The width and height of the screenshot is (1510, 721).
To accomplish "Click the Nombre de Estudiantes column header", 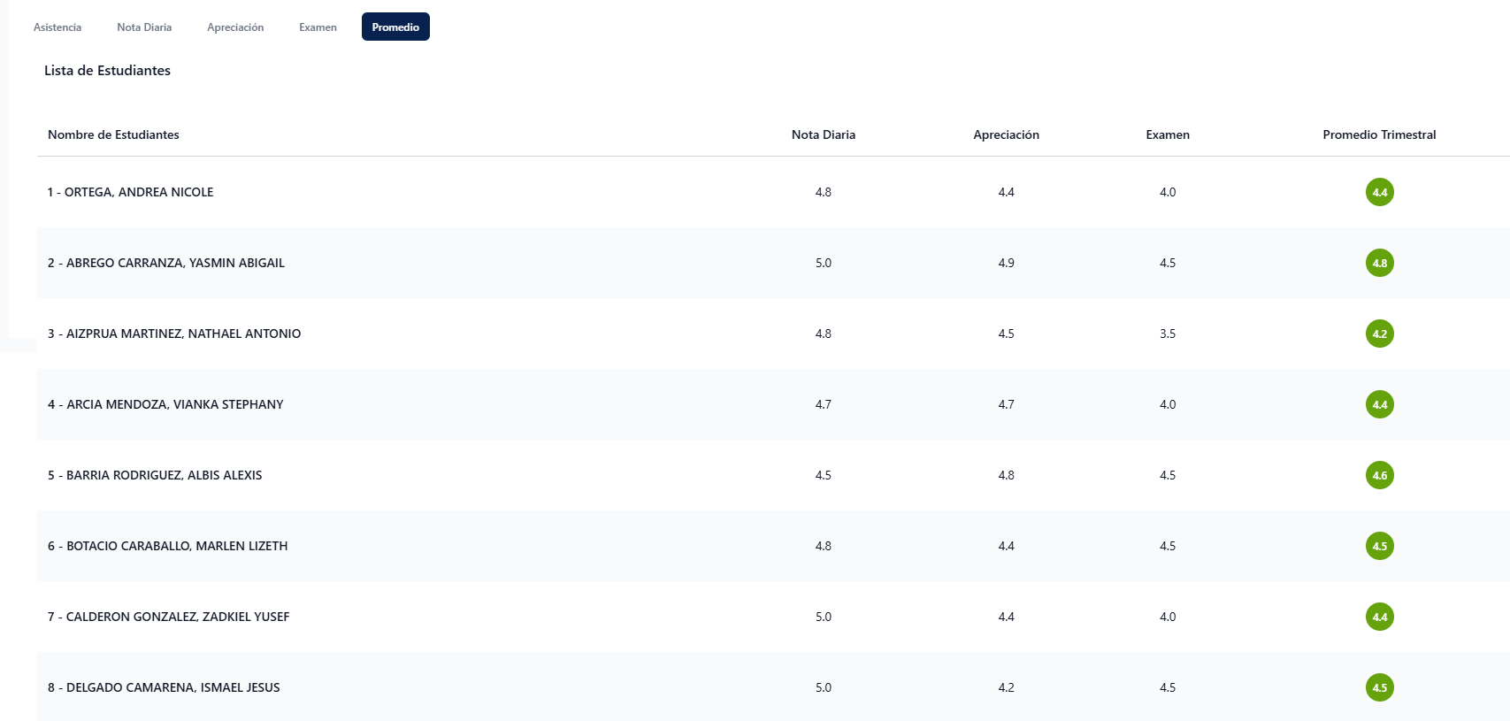I will click(113, 134).
